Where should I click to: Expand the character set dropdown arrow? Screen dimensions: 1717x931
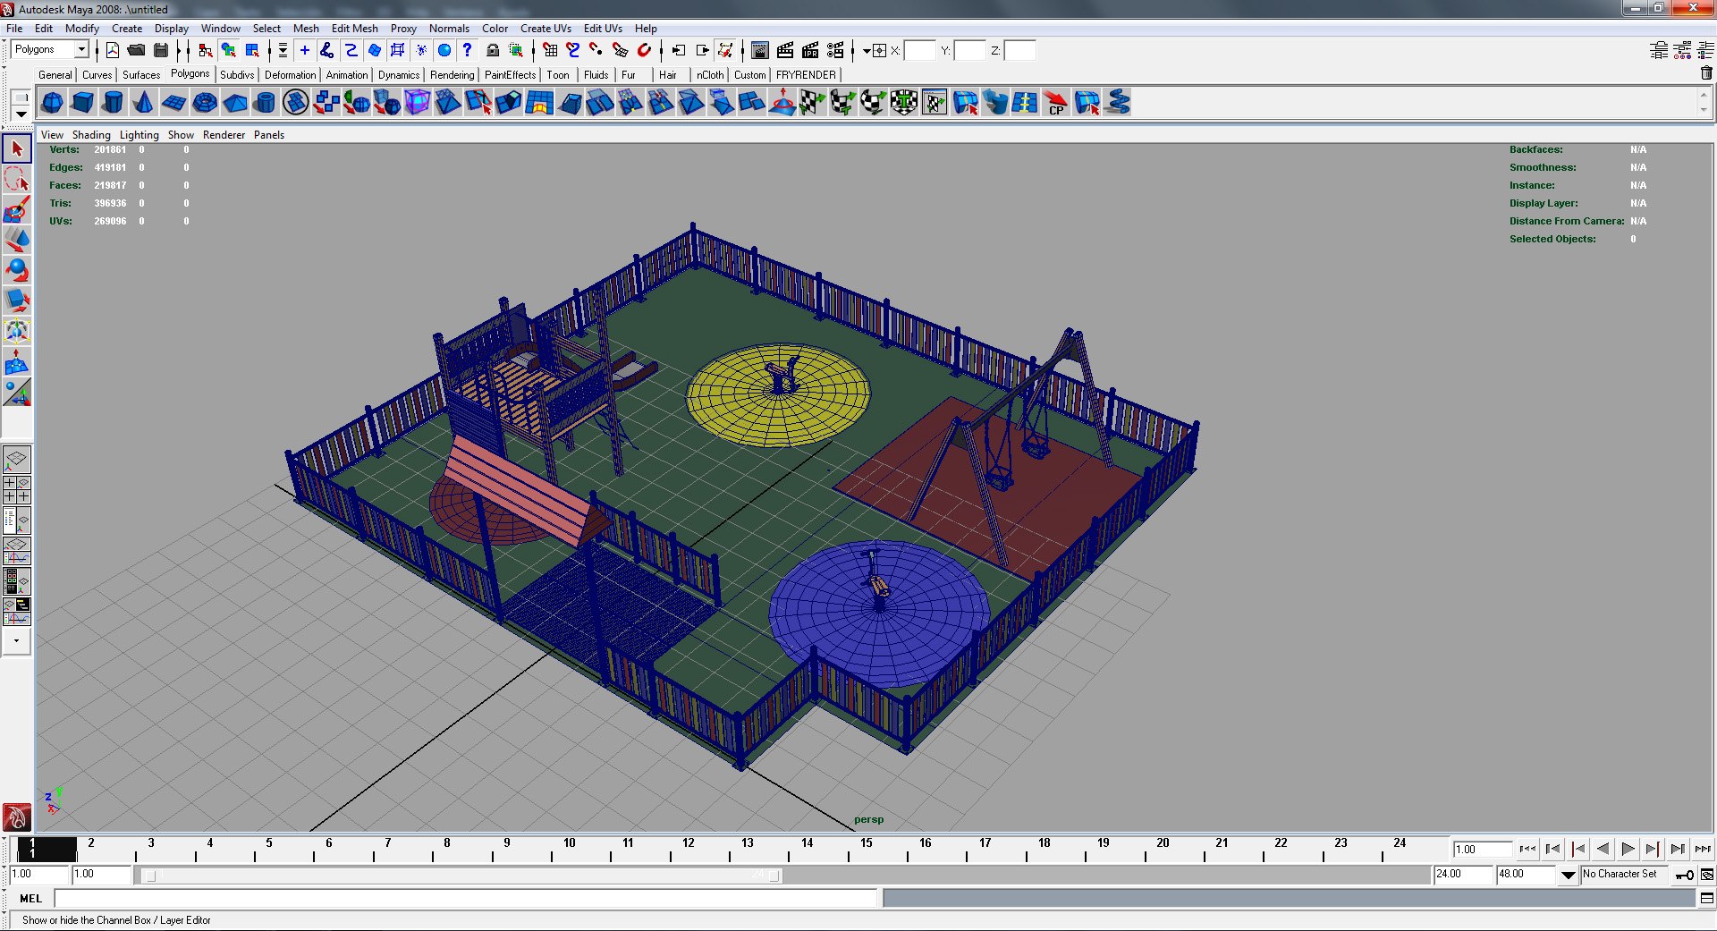pos(1568,875)
